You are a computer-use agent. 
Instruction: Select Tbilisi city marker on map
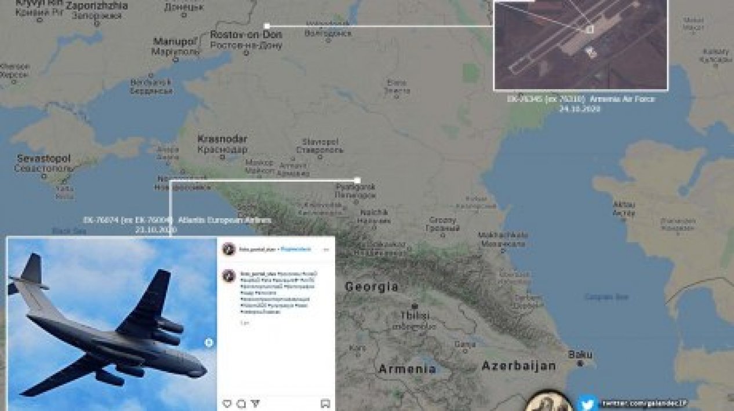tap(414, 306)
